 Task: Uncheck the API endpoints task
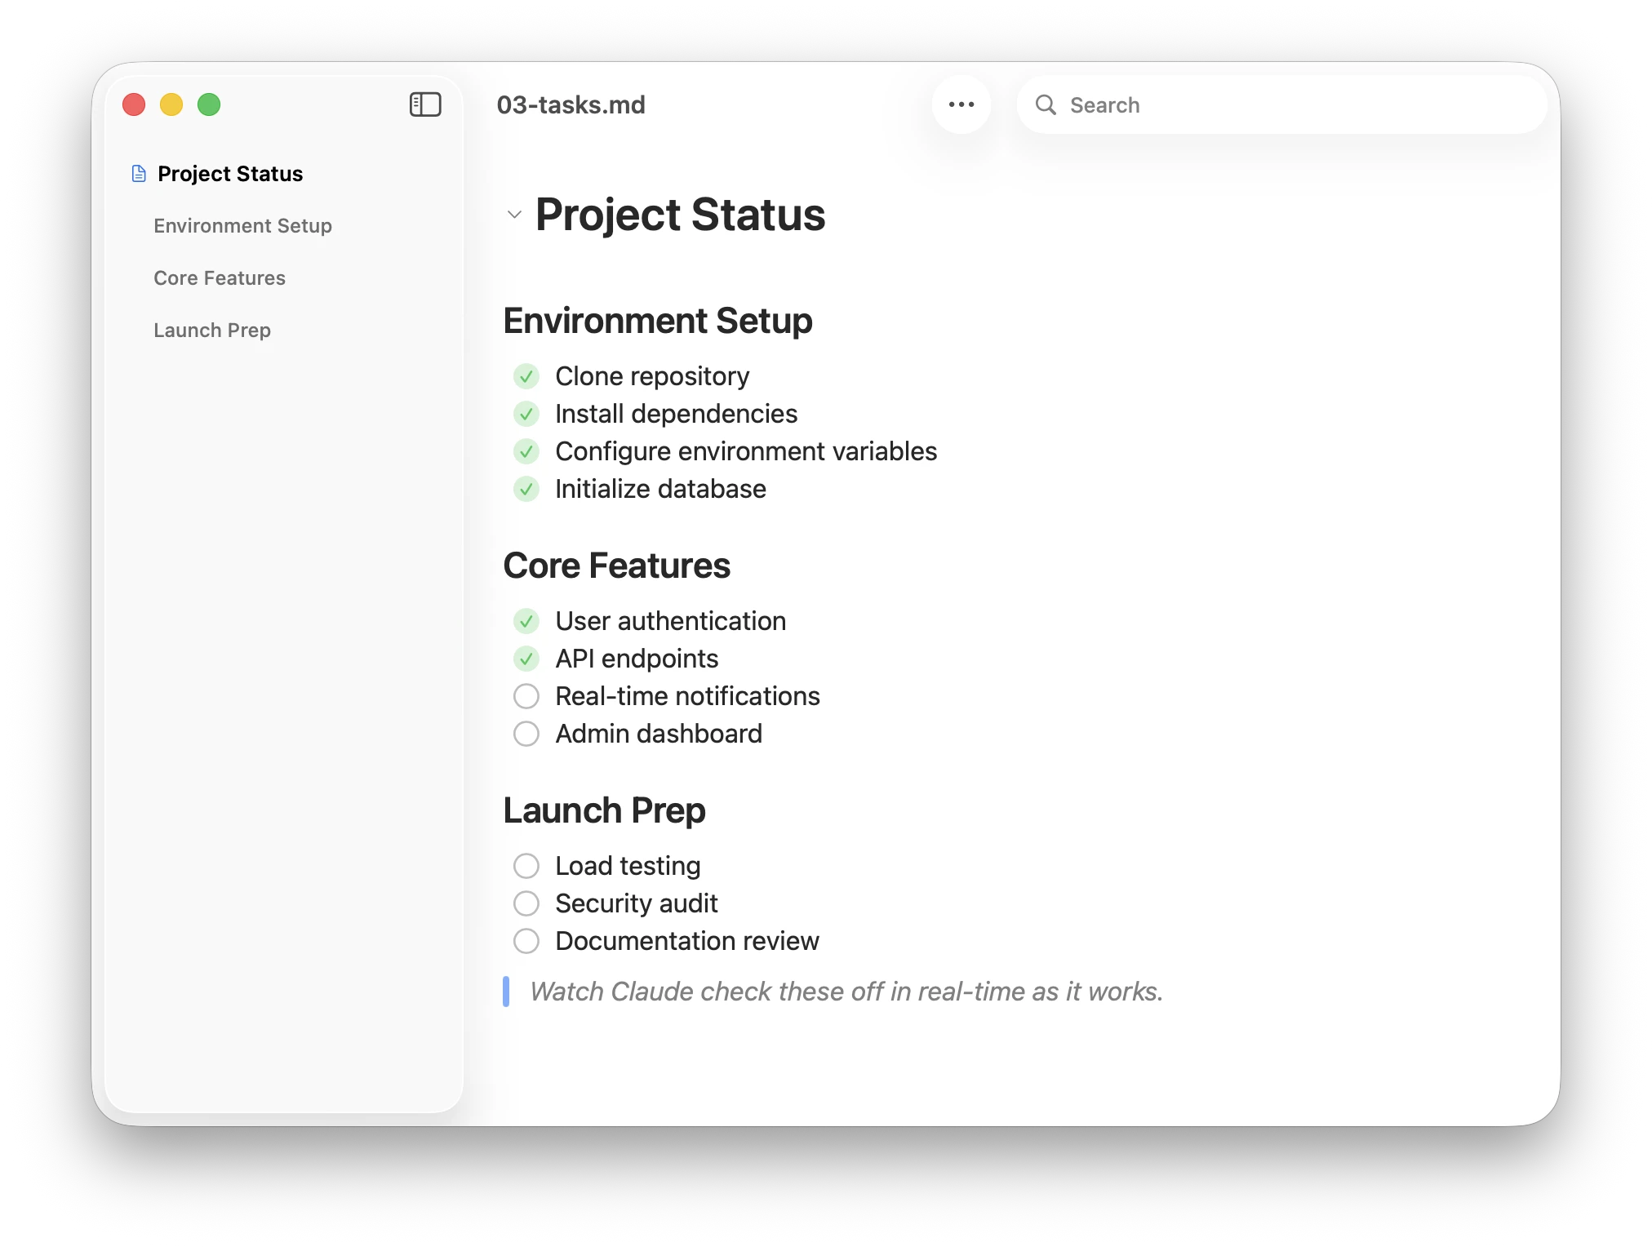coord(526,659)
